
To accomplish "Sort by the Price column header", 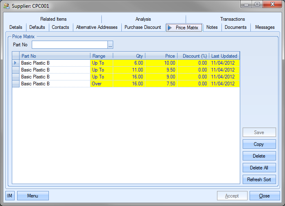I will [x=161, y=56].
